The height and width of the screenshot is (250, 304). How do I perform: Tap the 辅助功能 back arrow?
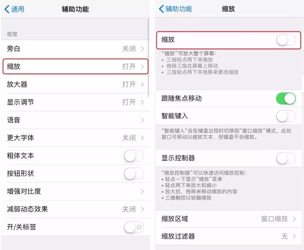(x=160, y=9)
